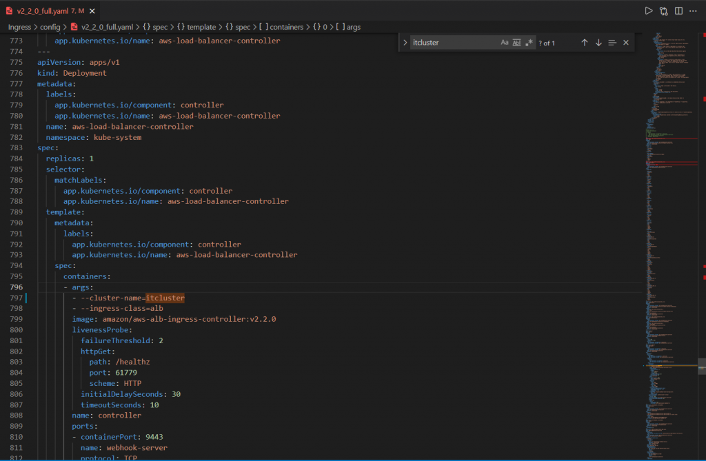This screenshot has height=461, width=706.
Task: Open containers breadcrumb symbol
Action: (x=281, y=27)
